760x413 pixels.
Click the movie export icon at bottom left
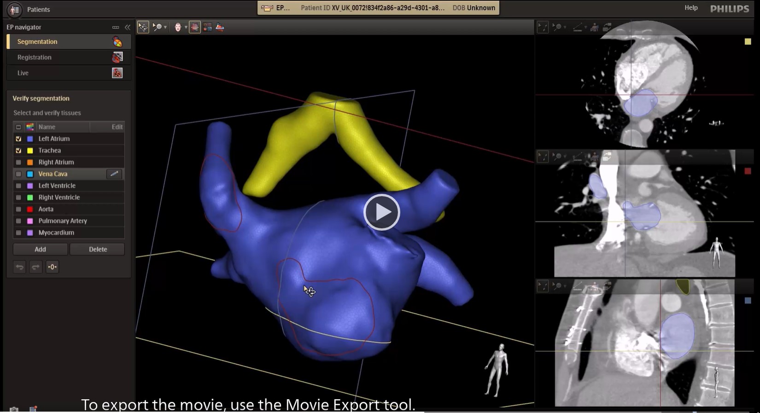33,409
